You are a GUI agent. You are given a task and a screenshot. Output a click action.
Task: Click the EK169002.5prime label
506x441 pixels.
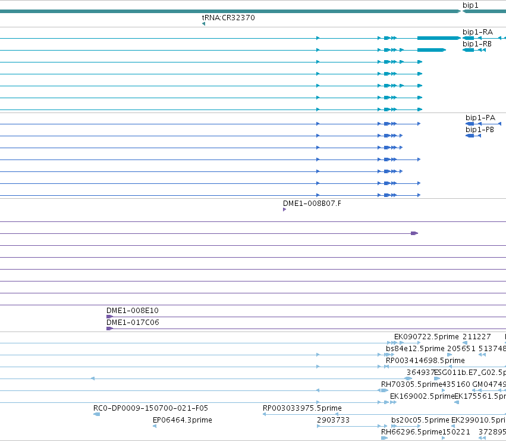click(422, 396)
